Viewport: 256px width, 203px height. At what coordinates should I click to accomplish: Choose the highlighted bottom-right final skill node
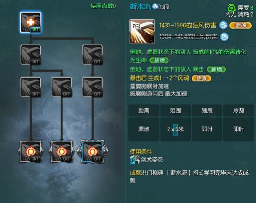(x=93, y=152)
